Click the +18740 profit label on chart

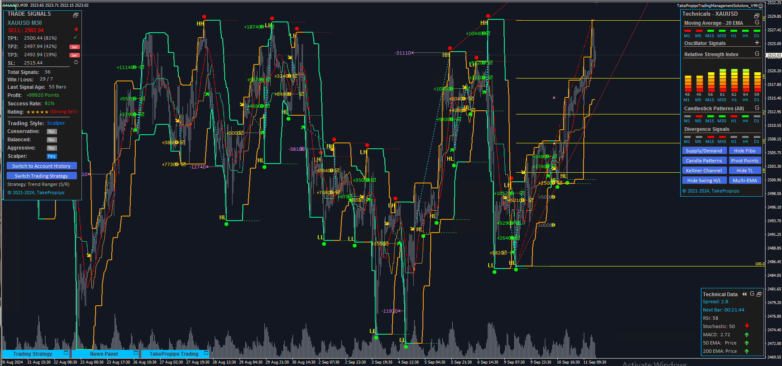pyautogui.click(x=253, y=27)
